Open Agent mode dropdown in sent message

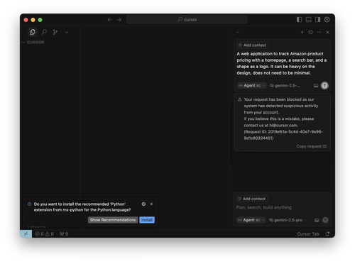click(x=251, y=86)
